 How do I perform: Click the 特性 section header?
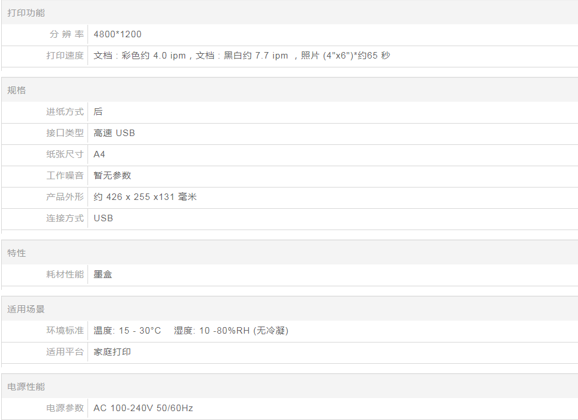pos(17,253)
